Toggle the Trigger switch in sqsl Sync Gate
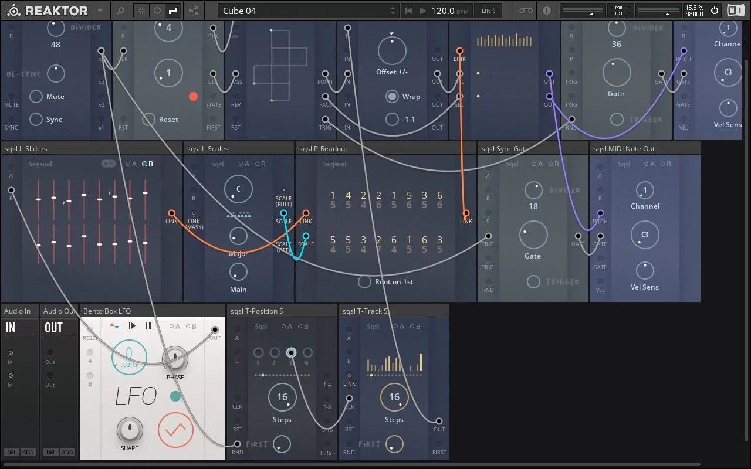 (x=533, y=281)
